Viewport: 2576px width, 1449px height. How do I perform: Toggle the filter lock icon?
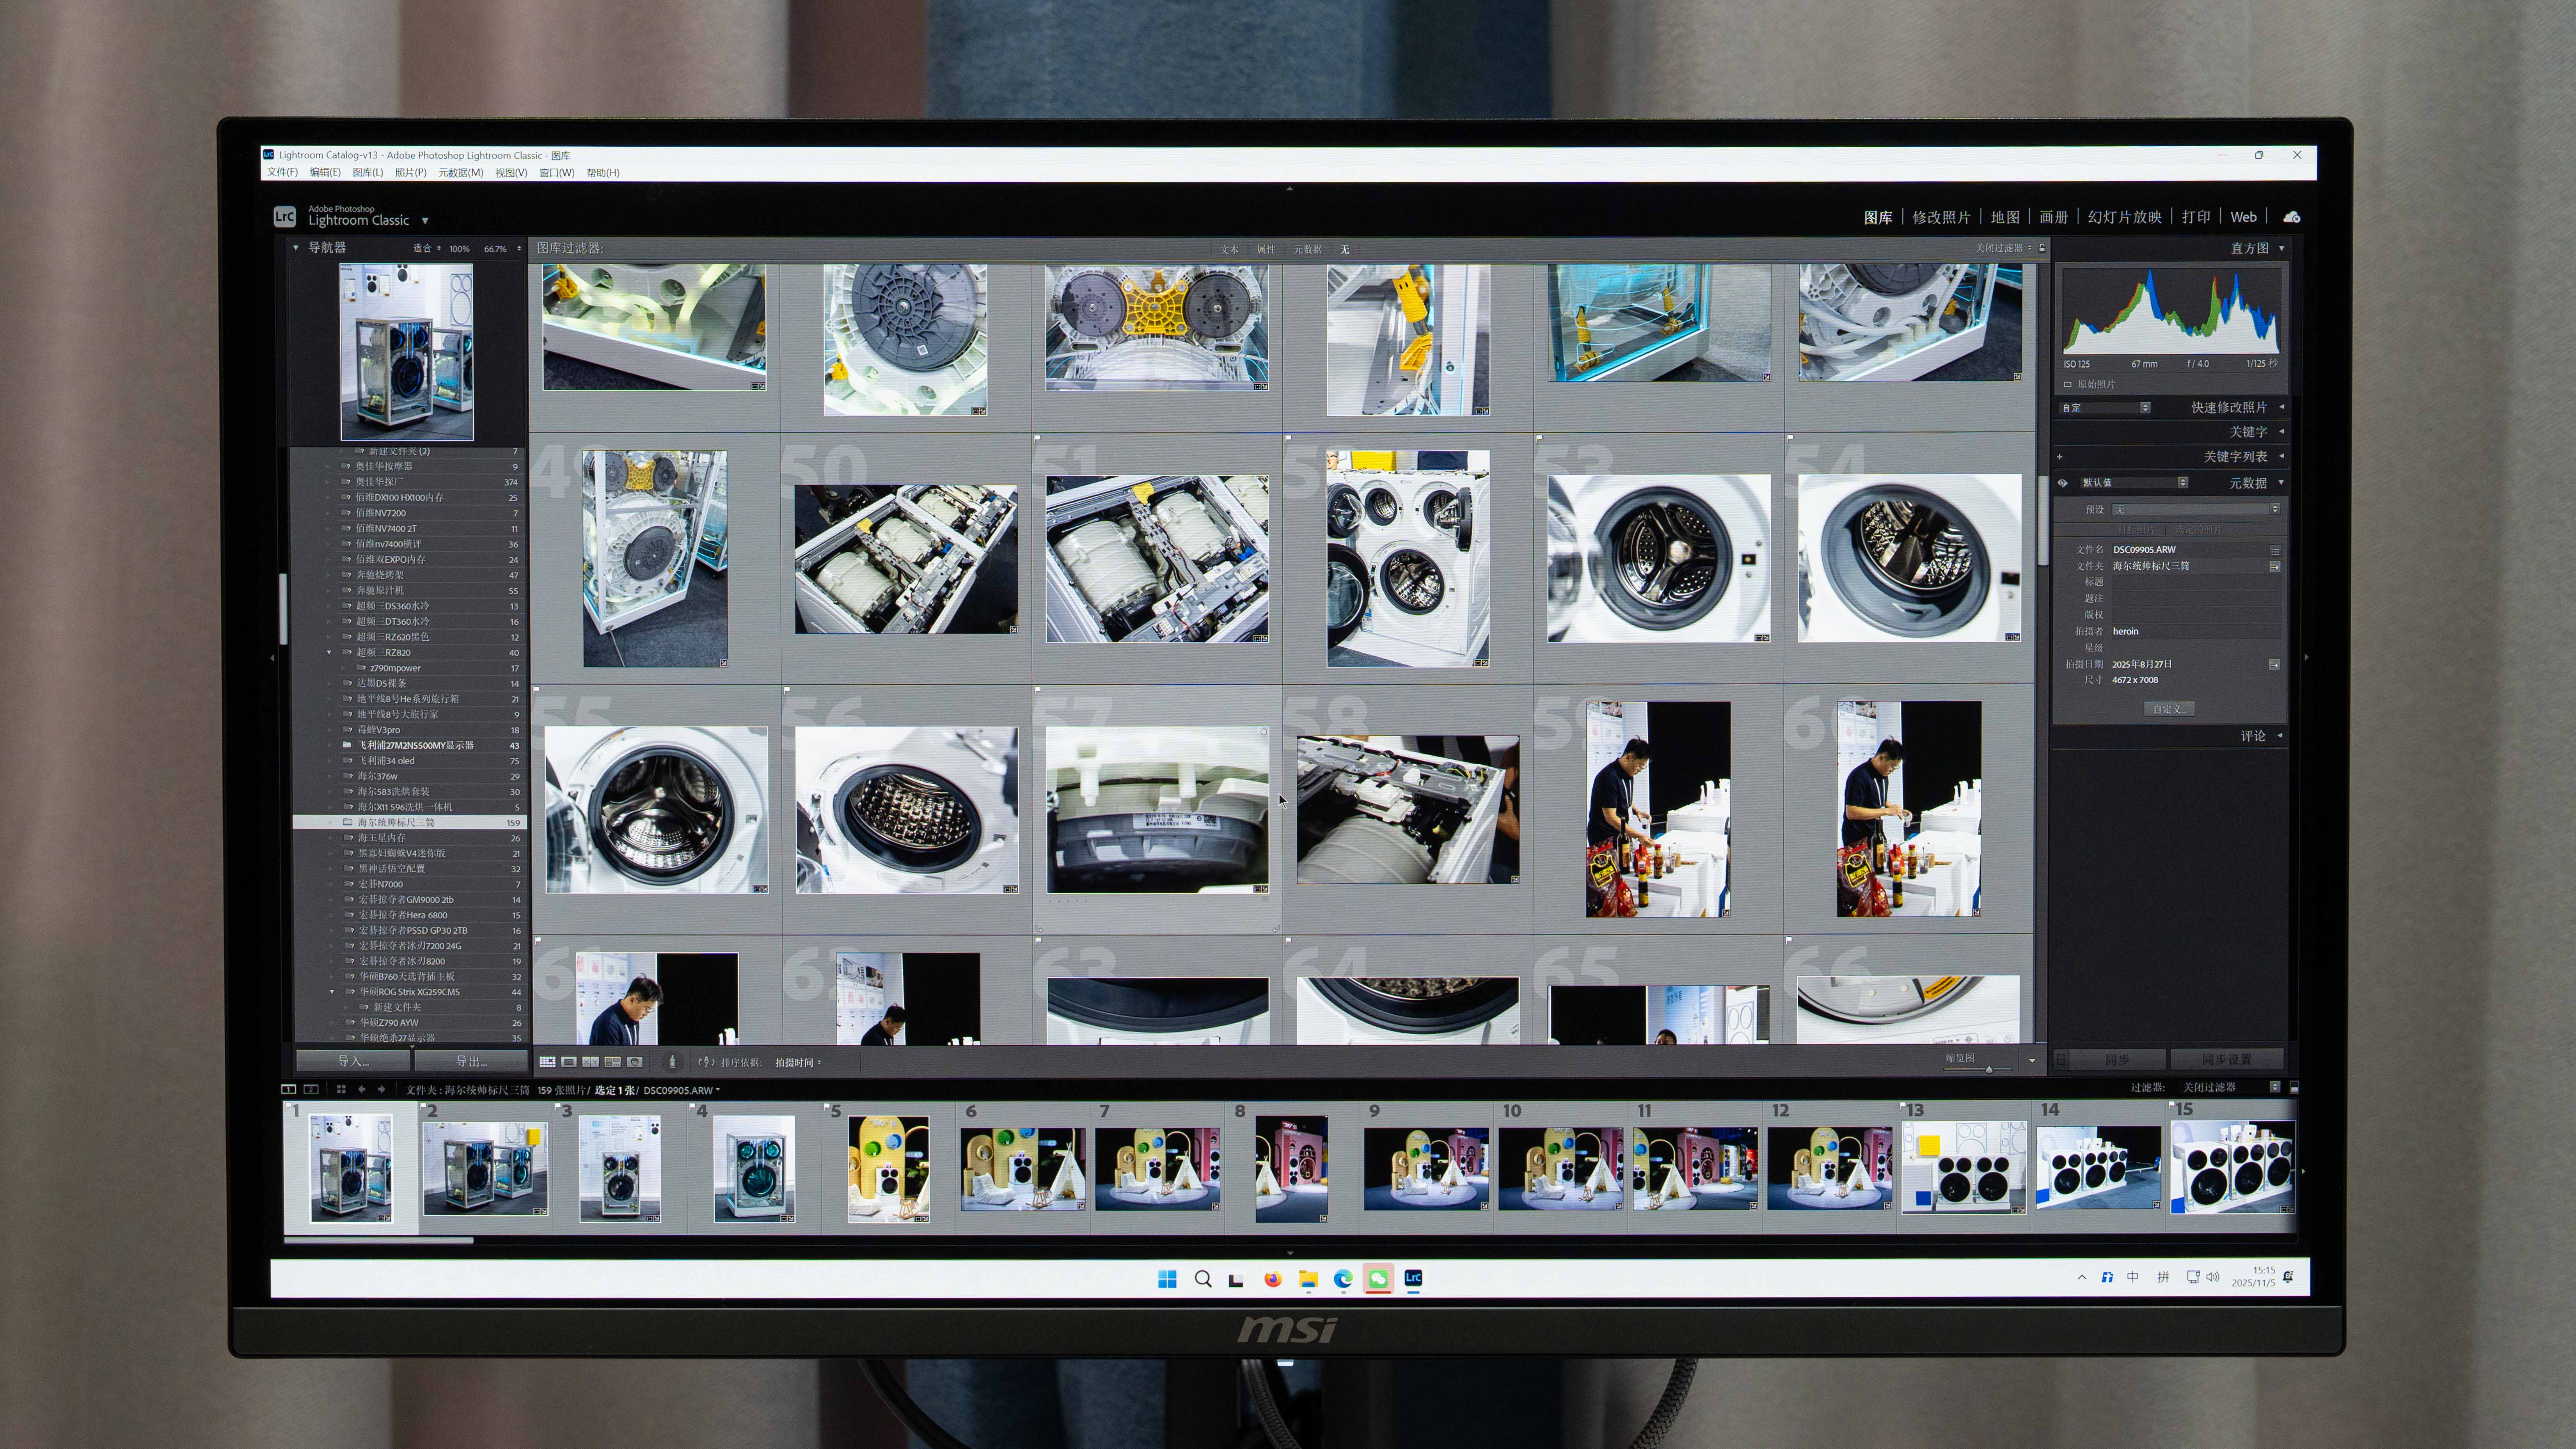pos(2042,248)
